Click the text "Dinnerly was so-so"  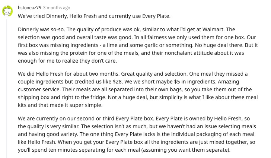[x=41, y=29]
